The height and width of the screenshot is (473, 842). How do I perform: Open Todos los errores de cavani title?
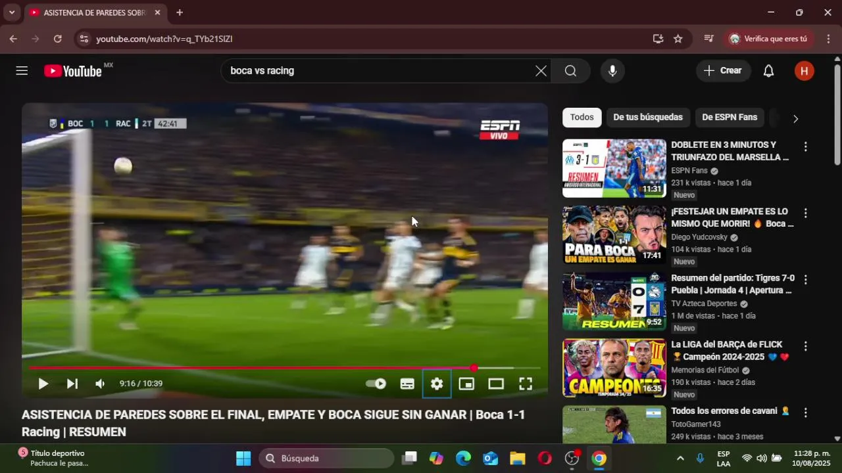coord(730,411)
